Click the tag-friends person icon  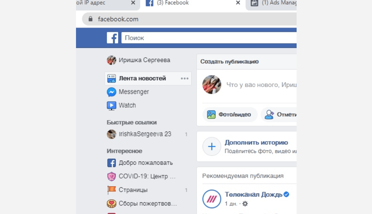(x=269, y=115)
